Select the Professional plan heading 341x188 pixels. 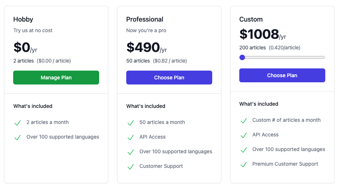[145, 19]
